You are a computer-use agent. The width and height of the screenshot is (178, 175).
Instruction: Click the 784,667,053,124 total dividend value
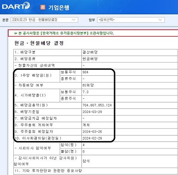click(97, 105)
